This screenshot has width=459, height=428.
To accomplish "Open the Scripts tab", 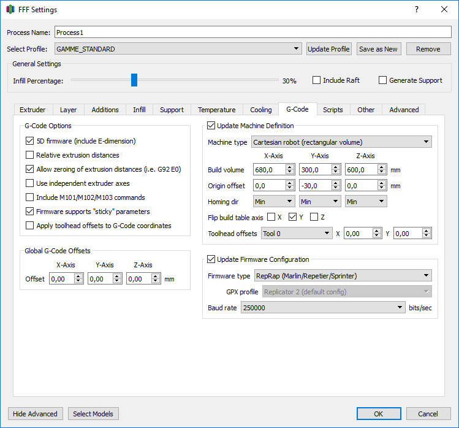I will [x=333, y=110].
